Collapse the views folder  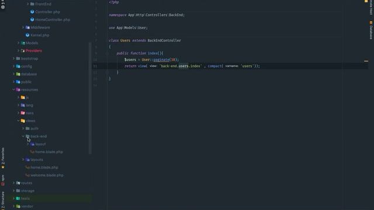coord(18,121)
